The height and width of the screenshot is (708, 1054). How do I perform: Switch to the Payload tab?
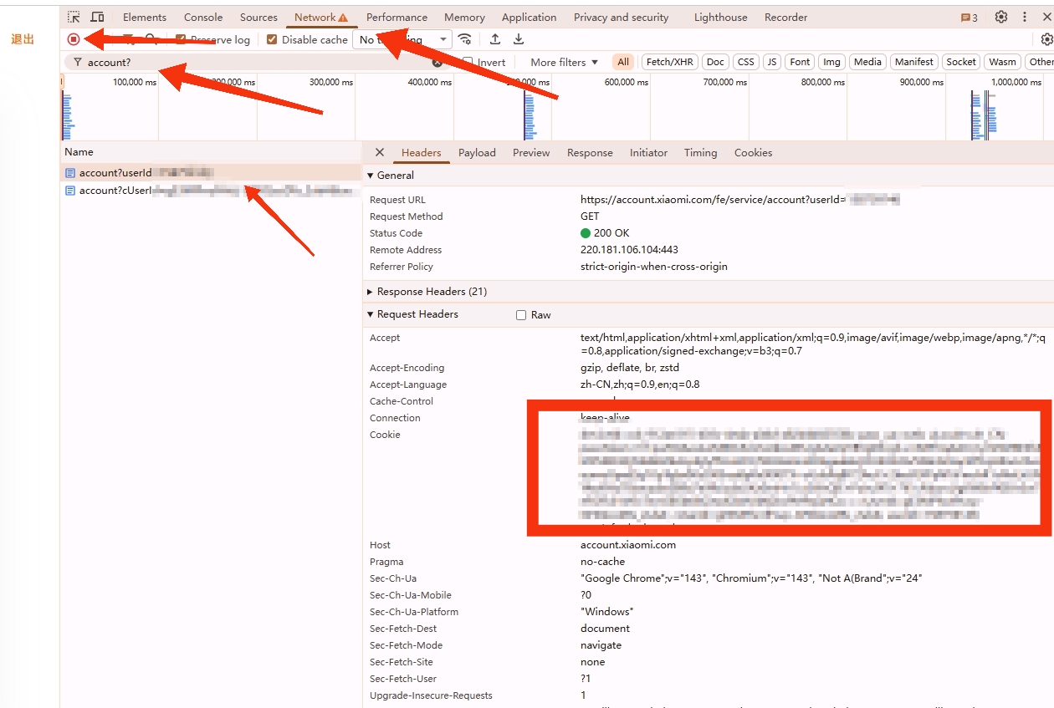(x=477, y=153)
